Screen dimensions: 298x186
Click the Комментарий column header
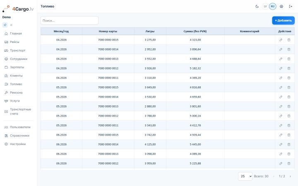click(x=250, y=31)
